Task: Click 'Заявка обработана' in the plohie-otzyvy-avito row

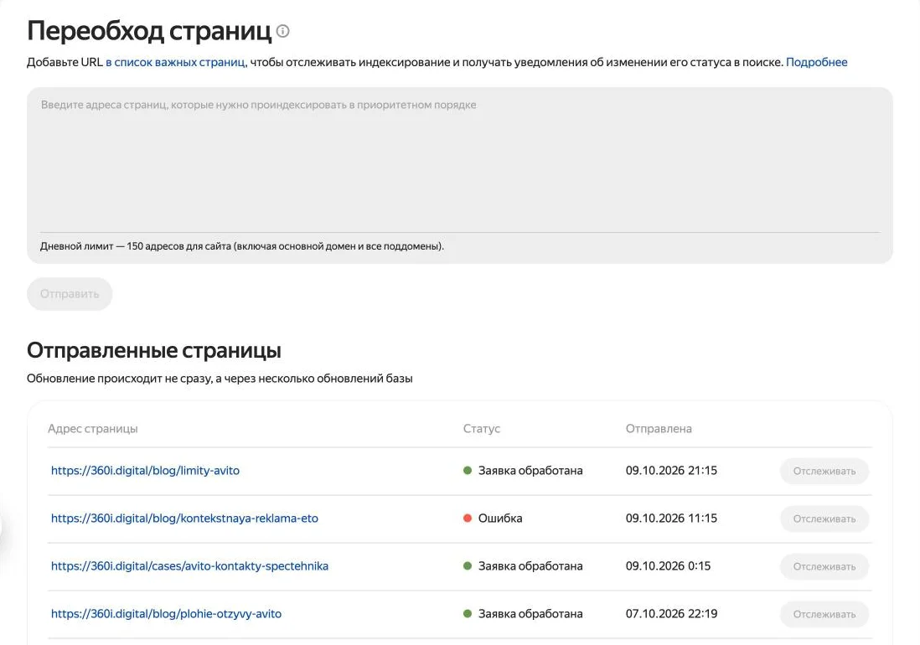Action: pos(530,613)
